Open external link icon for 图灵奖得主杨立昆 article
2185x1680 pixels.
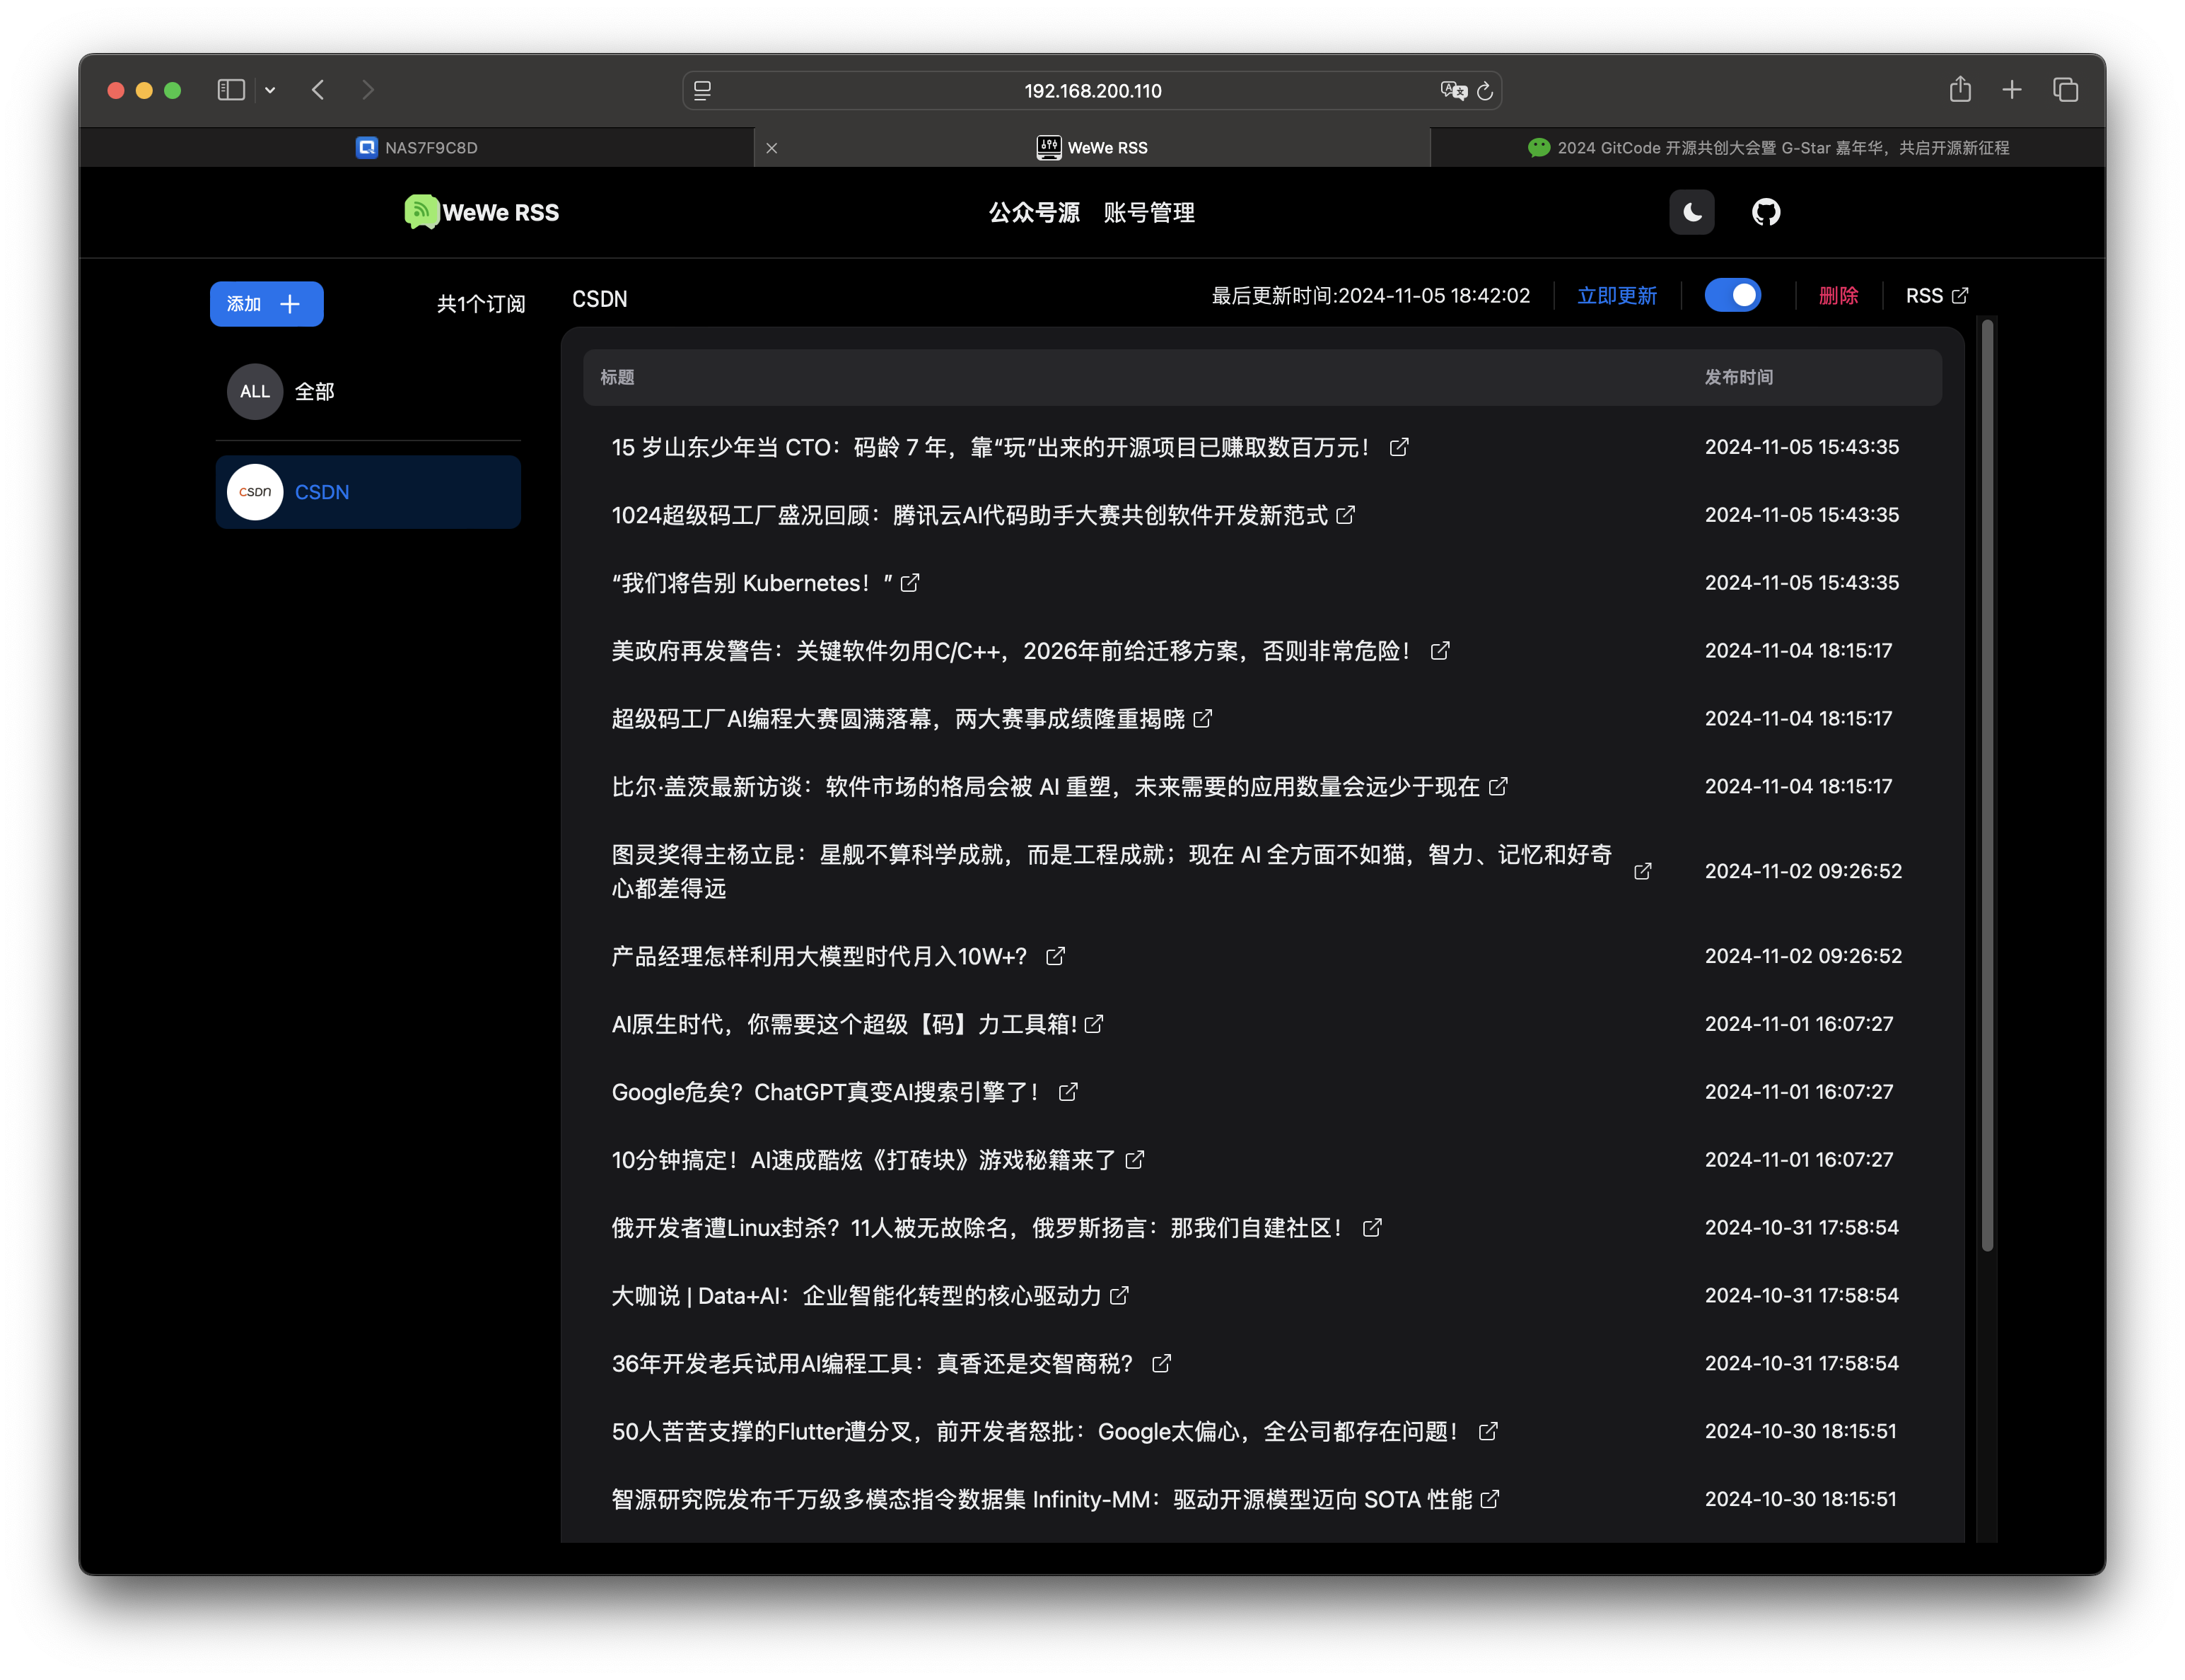pos(1642,871)
